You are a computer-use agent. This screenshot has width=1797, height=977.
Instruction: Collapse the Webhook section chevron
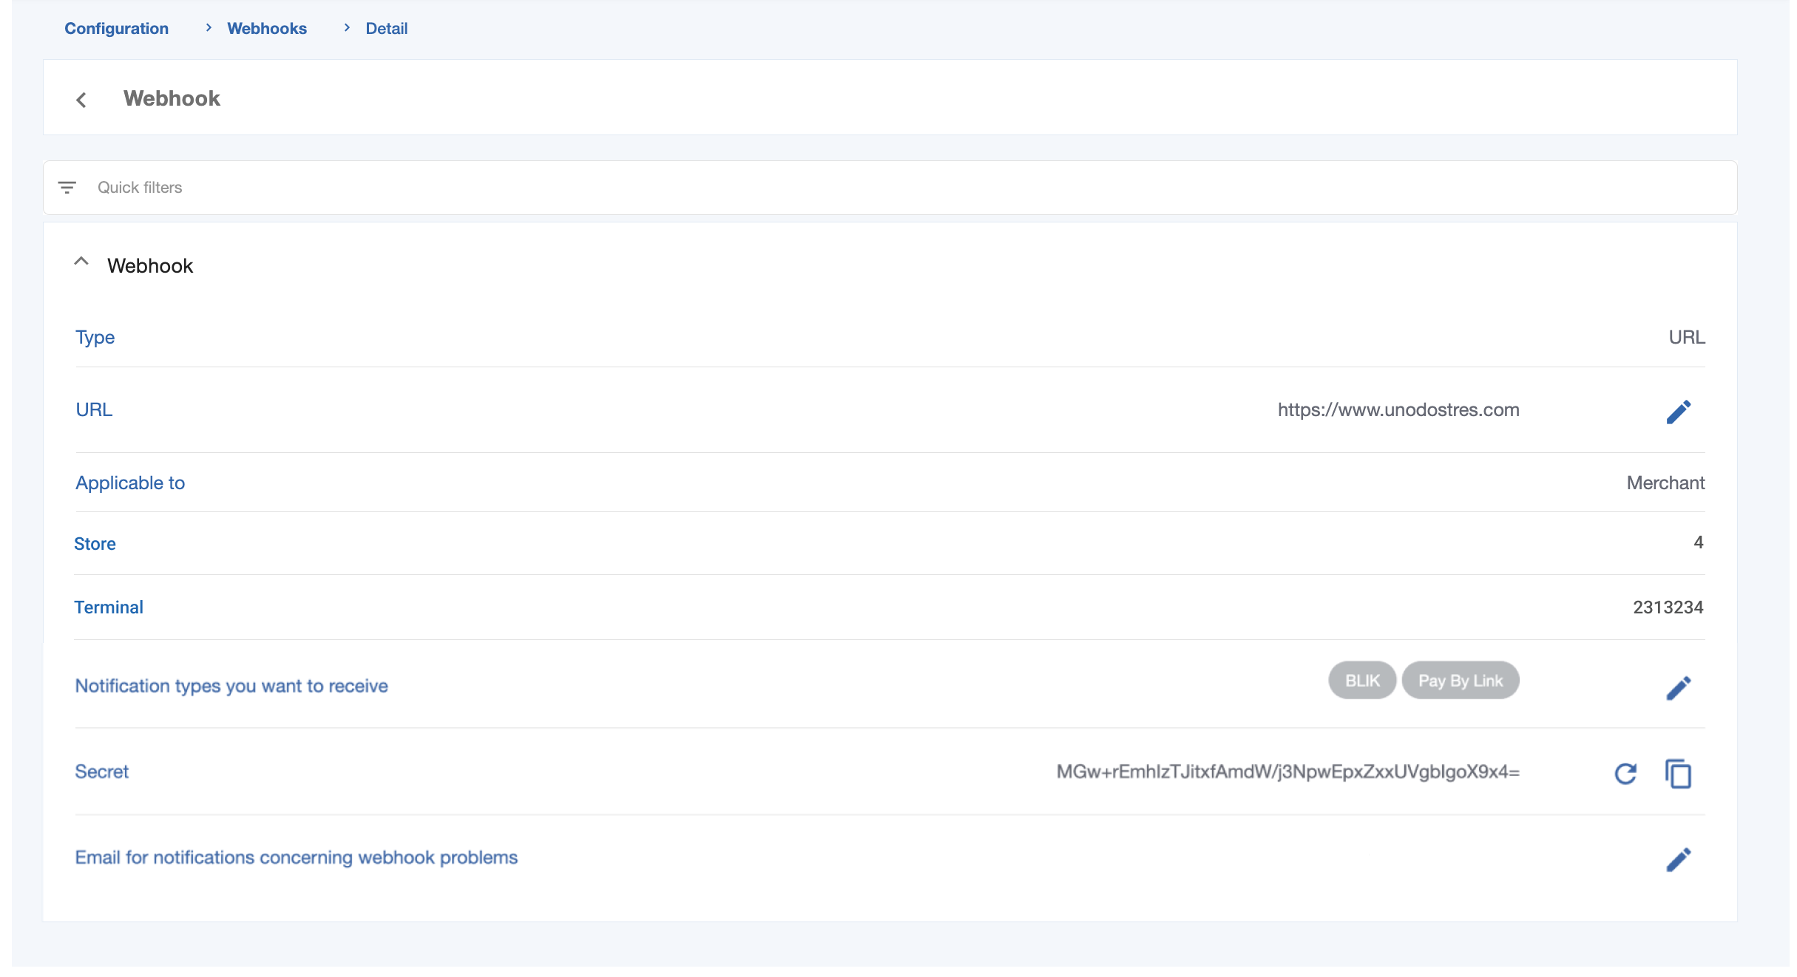tap(81, 262)
